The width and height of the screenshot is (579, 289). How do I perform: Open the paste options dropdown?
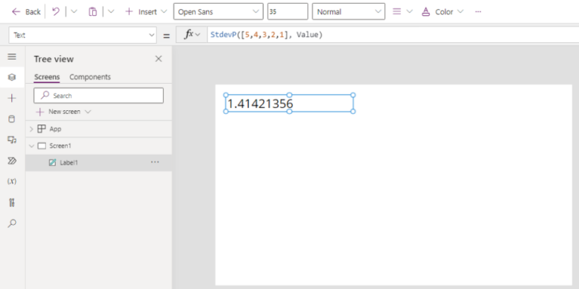click(111, 11)
